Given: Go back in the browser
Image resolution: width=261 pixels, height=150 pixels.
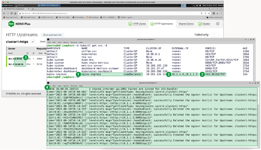Looking at the screenshot, I should tap(4, 13).
